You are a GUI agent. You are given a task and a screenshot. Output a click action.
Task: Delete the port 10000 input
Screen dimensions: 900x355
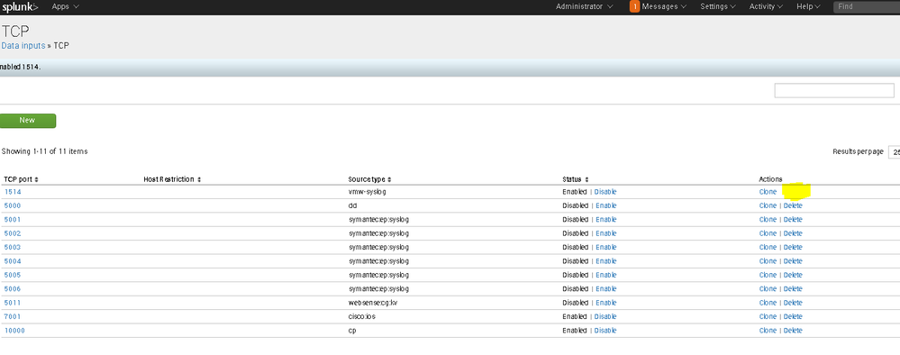coord(793,331)
